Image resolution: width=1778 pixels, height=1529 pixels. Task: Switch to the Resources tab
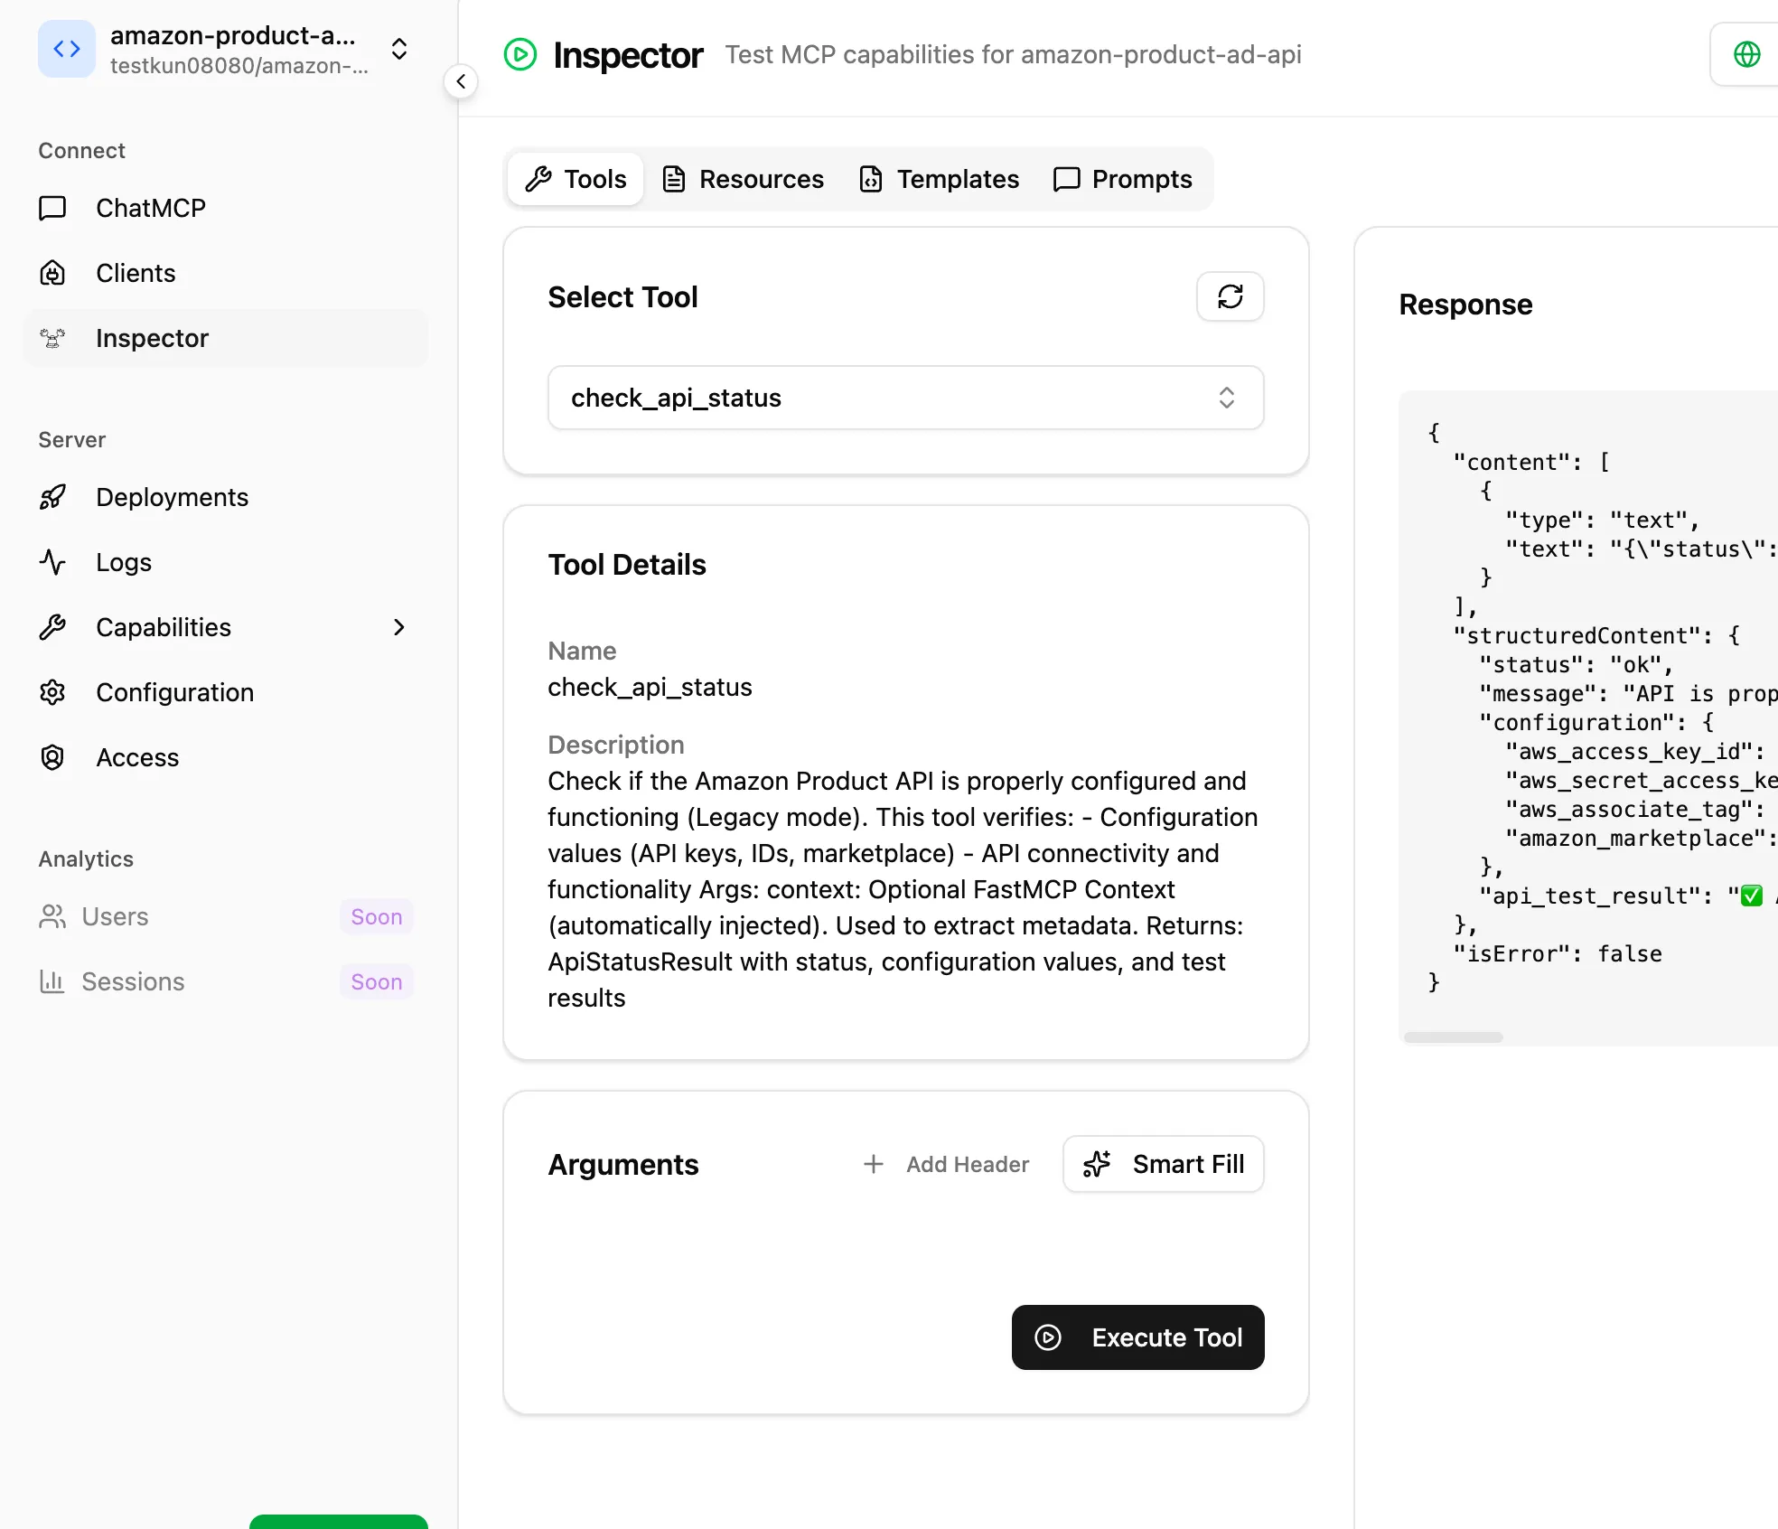tap(743, 179)
